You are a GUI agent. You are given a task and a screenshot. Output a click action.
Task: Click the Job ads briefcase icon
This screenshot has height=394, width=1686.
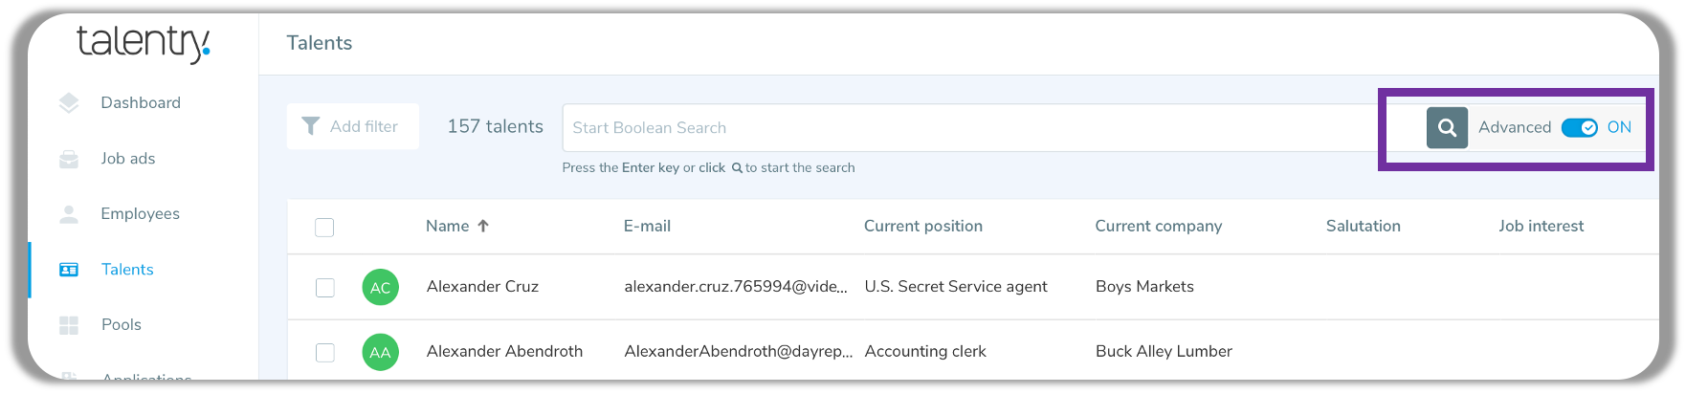69,159
